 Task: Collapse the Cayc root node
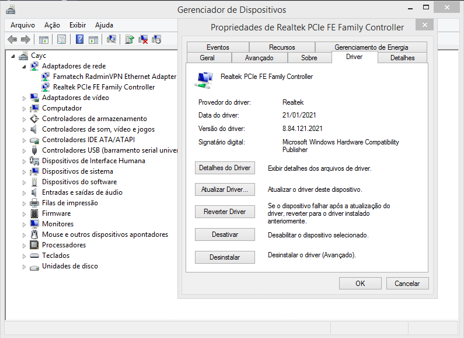[x=13, y=56]
